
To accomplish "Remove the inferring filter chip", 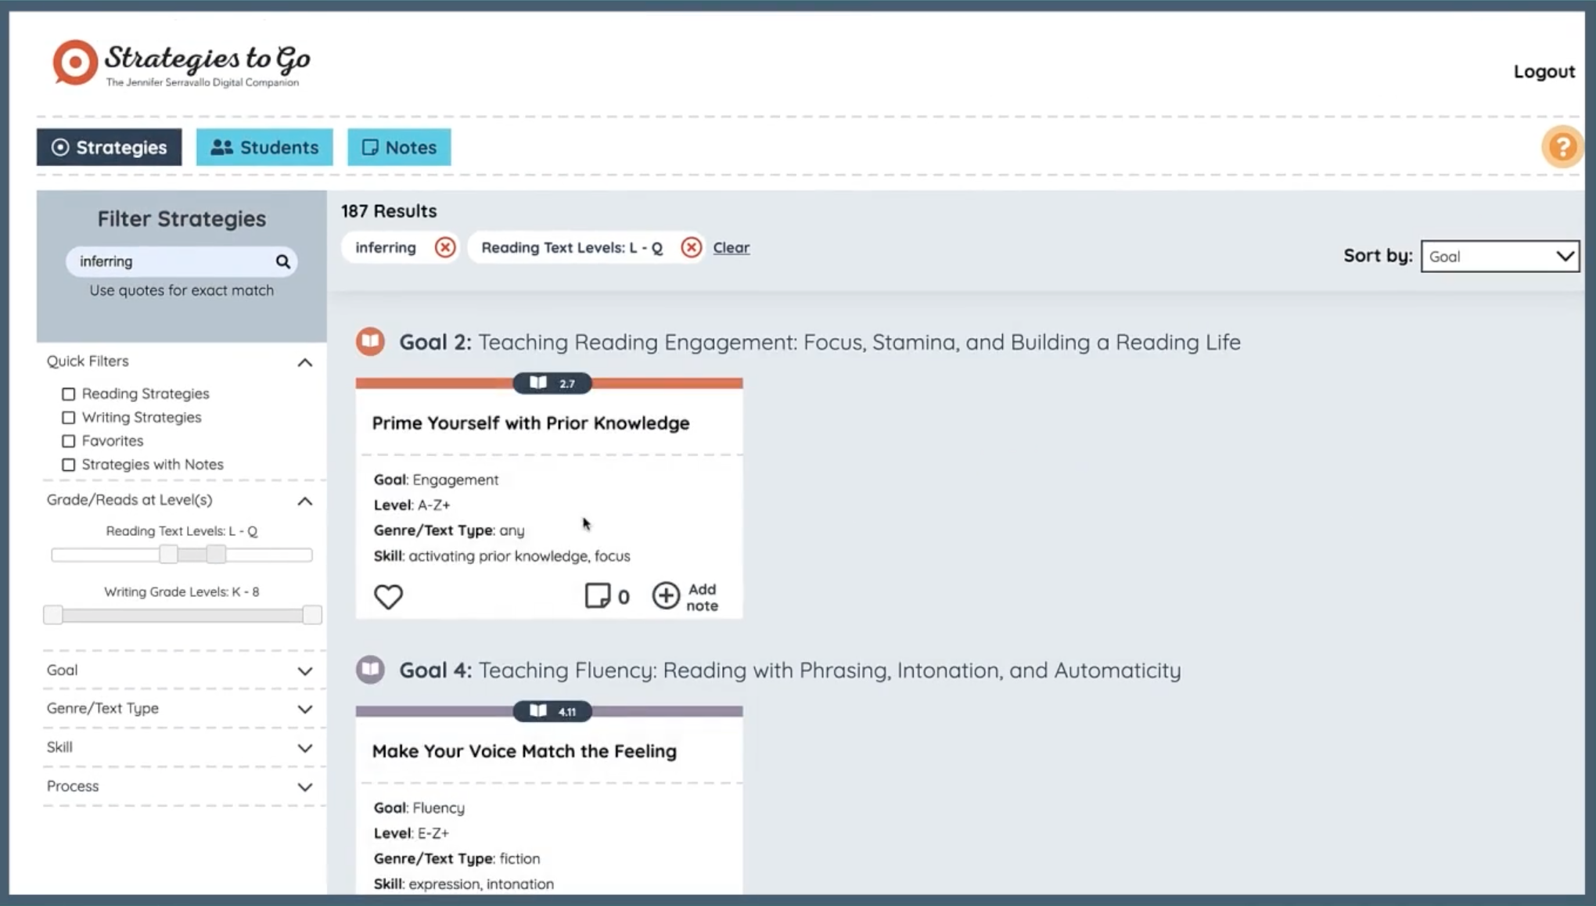I will pos(445,247).
